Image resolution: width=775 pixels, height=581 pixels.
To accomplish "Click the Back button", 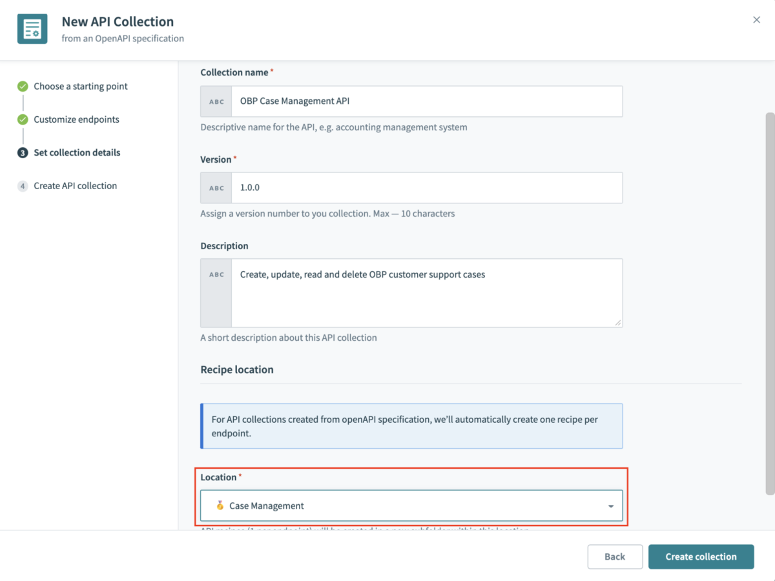I will [x=614, y=556].
